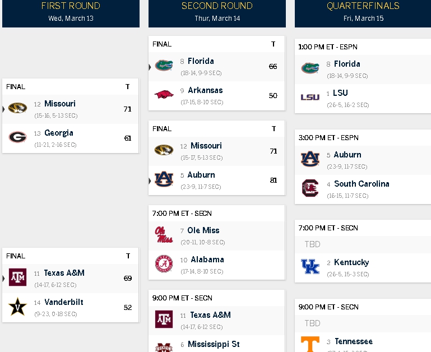Click the LSU logo in quarterfinals
This screenshot has height=352, width=431.
tap(310, 97)
